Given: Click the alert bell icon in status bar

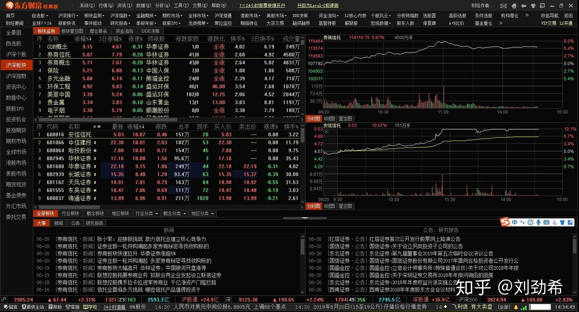Looking at the screenshot, I should coord(516,307).
